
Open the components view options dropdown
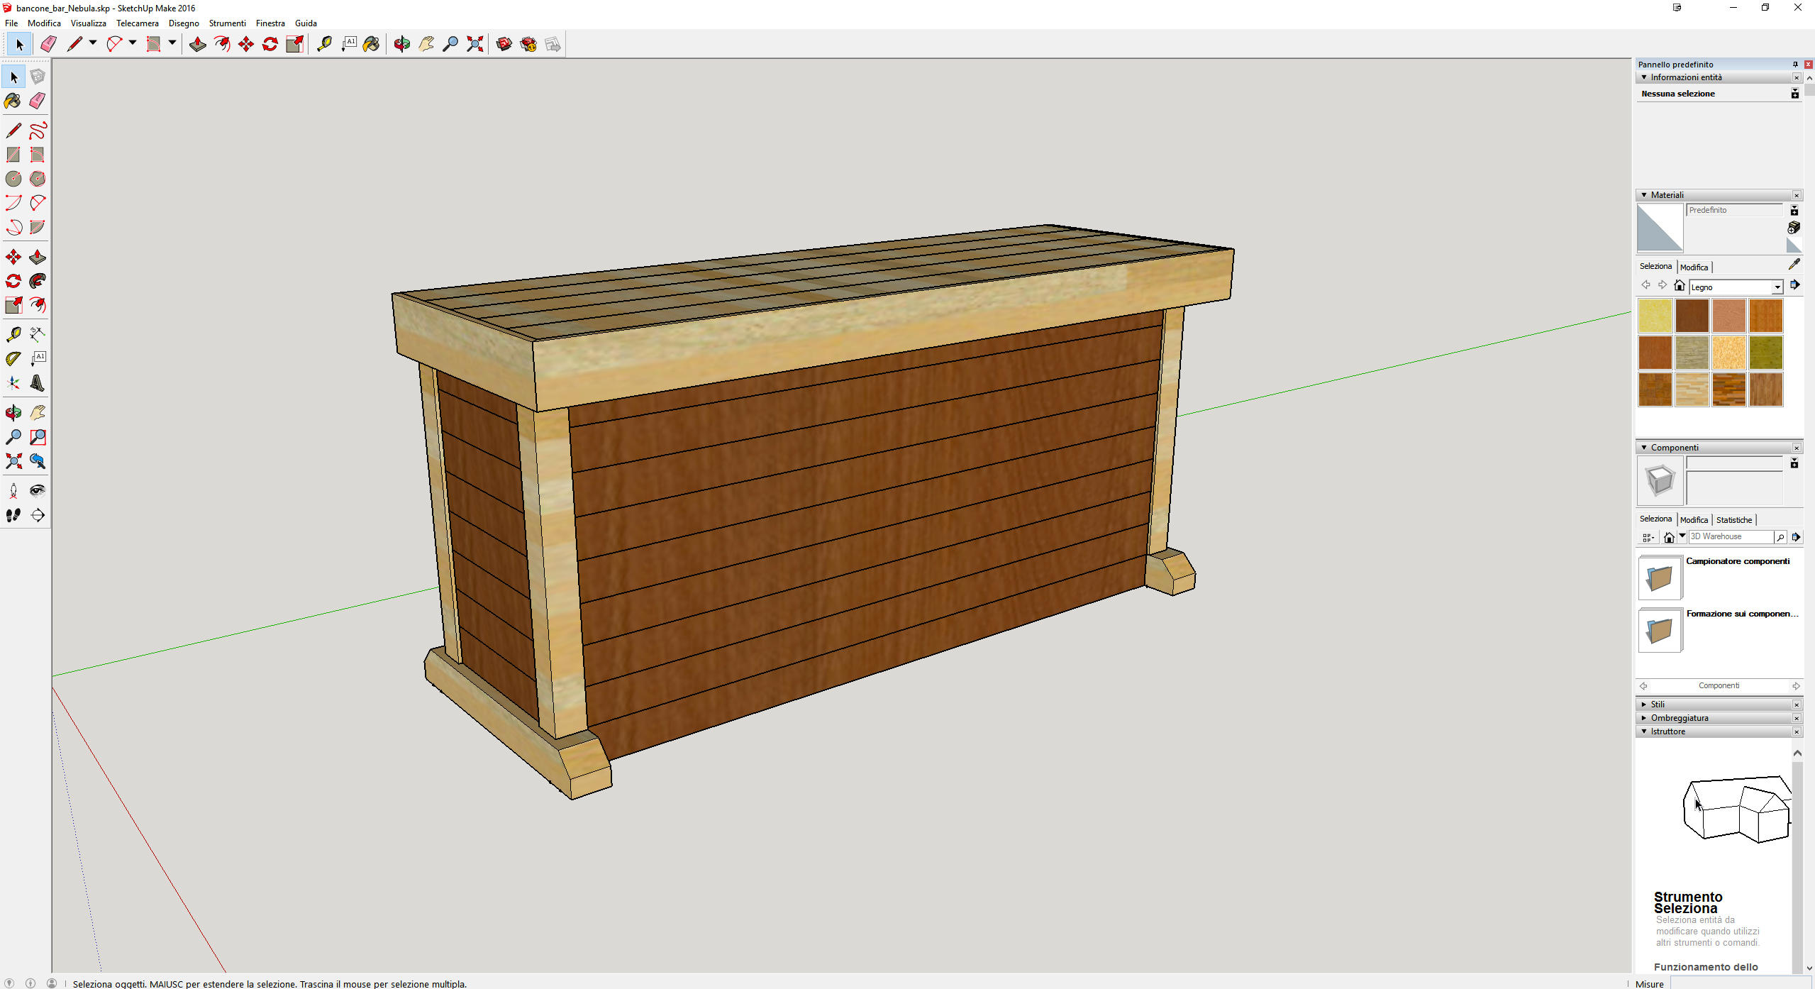point(1648,538)
